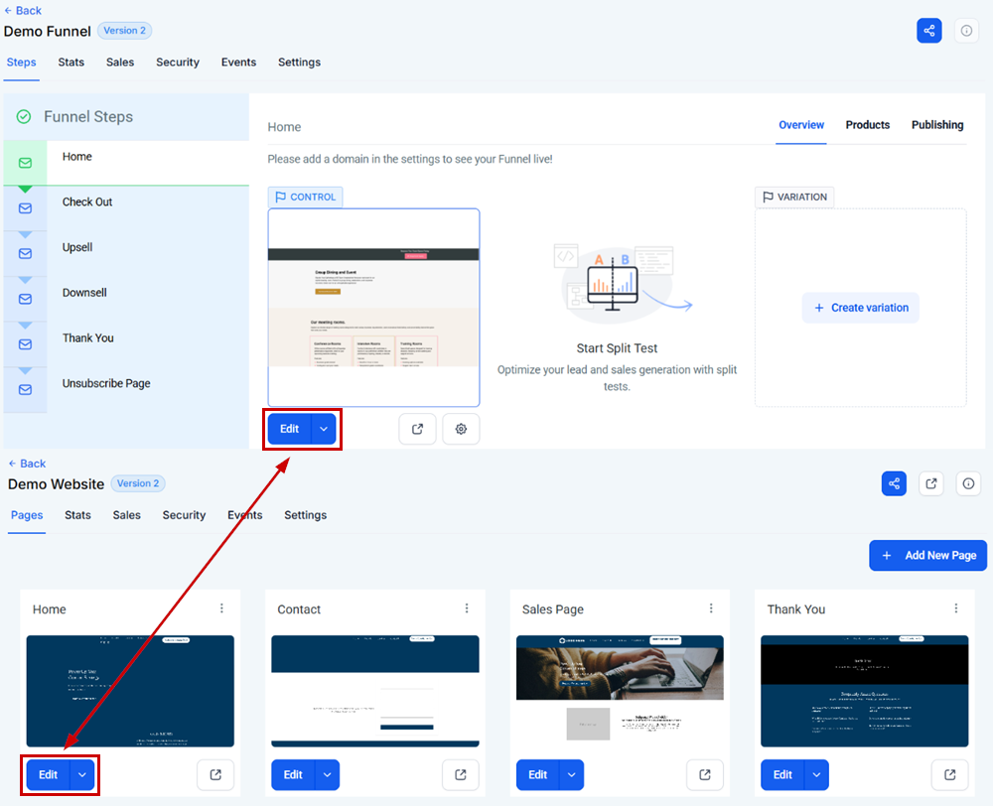Click the Demo Funnel share icon

[928, 31]
